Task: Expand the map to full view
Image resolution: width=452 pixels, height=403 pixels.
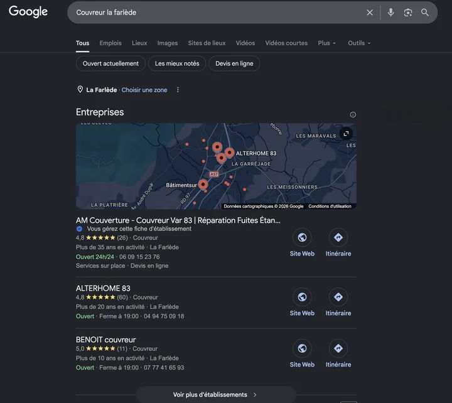Action: (x=346, y=134)
